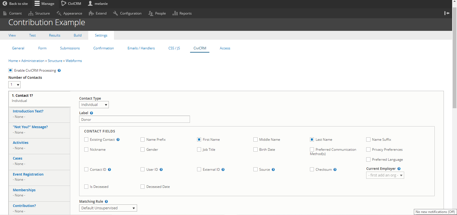Image resolution: width=457 pixels, height=215 pixels.
Task: Click the Extend puzzle icon
Action: pyautogui.click(x=91, y=13)
